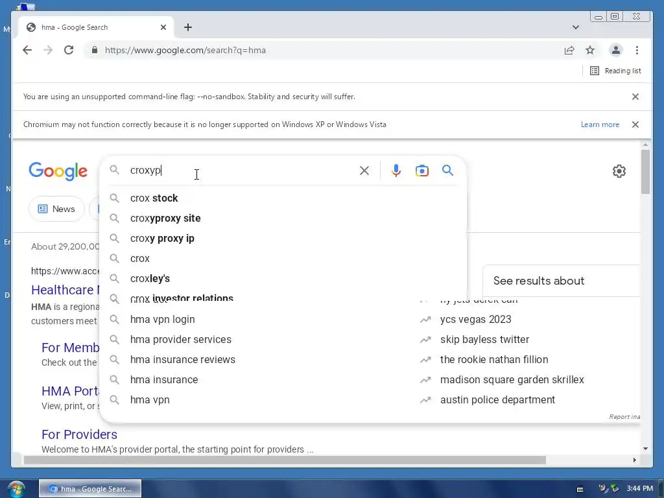Image resolution: width=664 pixels, height=498 pixels.
Task: Clear the search box with X
Action: click(364, 171)
